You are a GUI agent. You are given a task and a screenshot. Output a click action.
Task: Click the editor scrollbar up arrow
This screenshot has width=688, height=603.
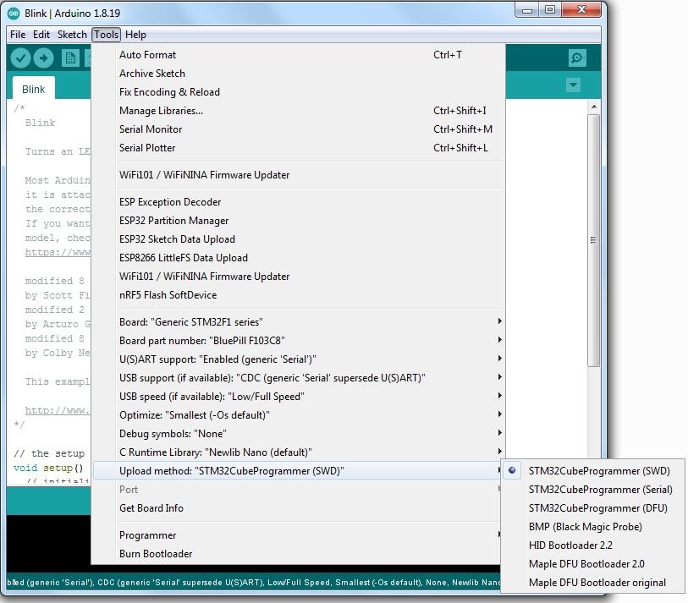click(594, 107)
